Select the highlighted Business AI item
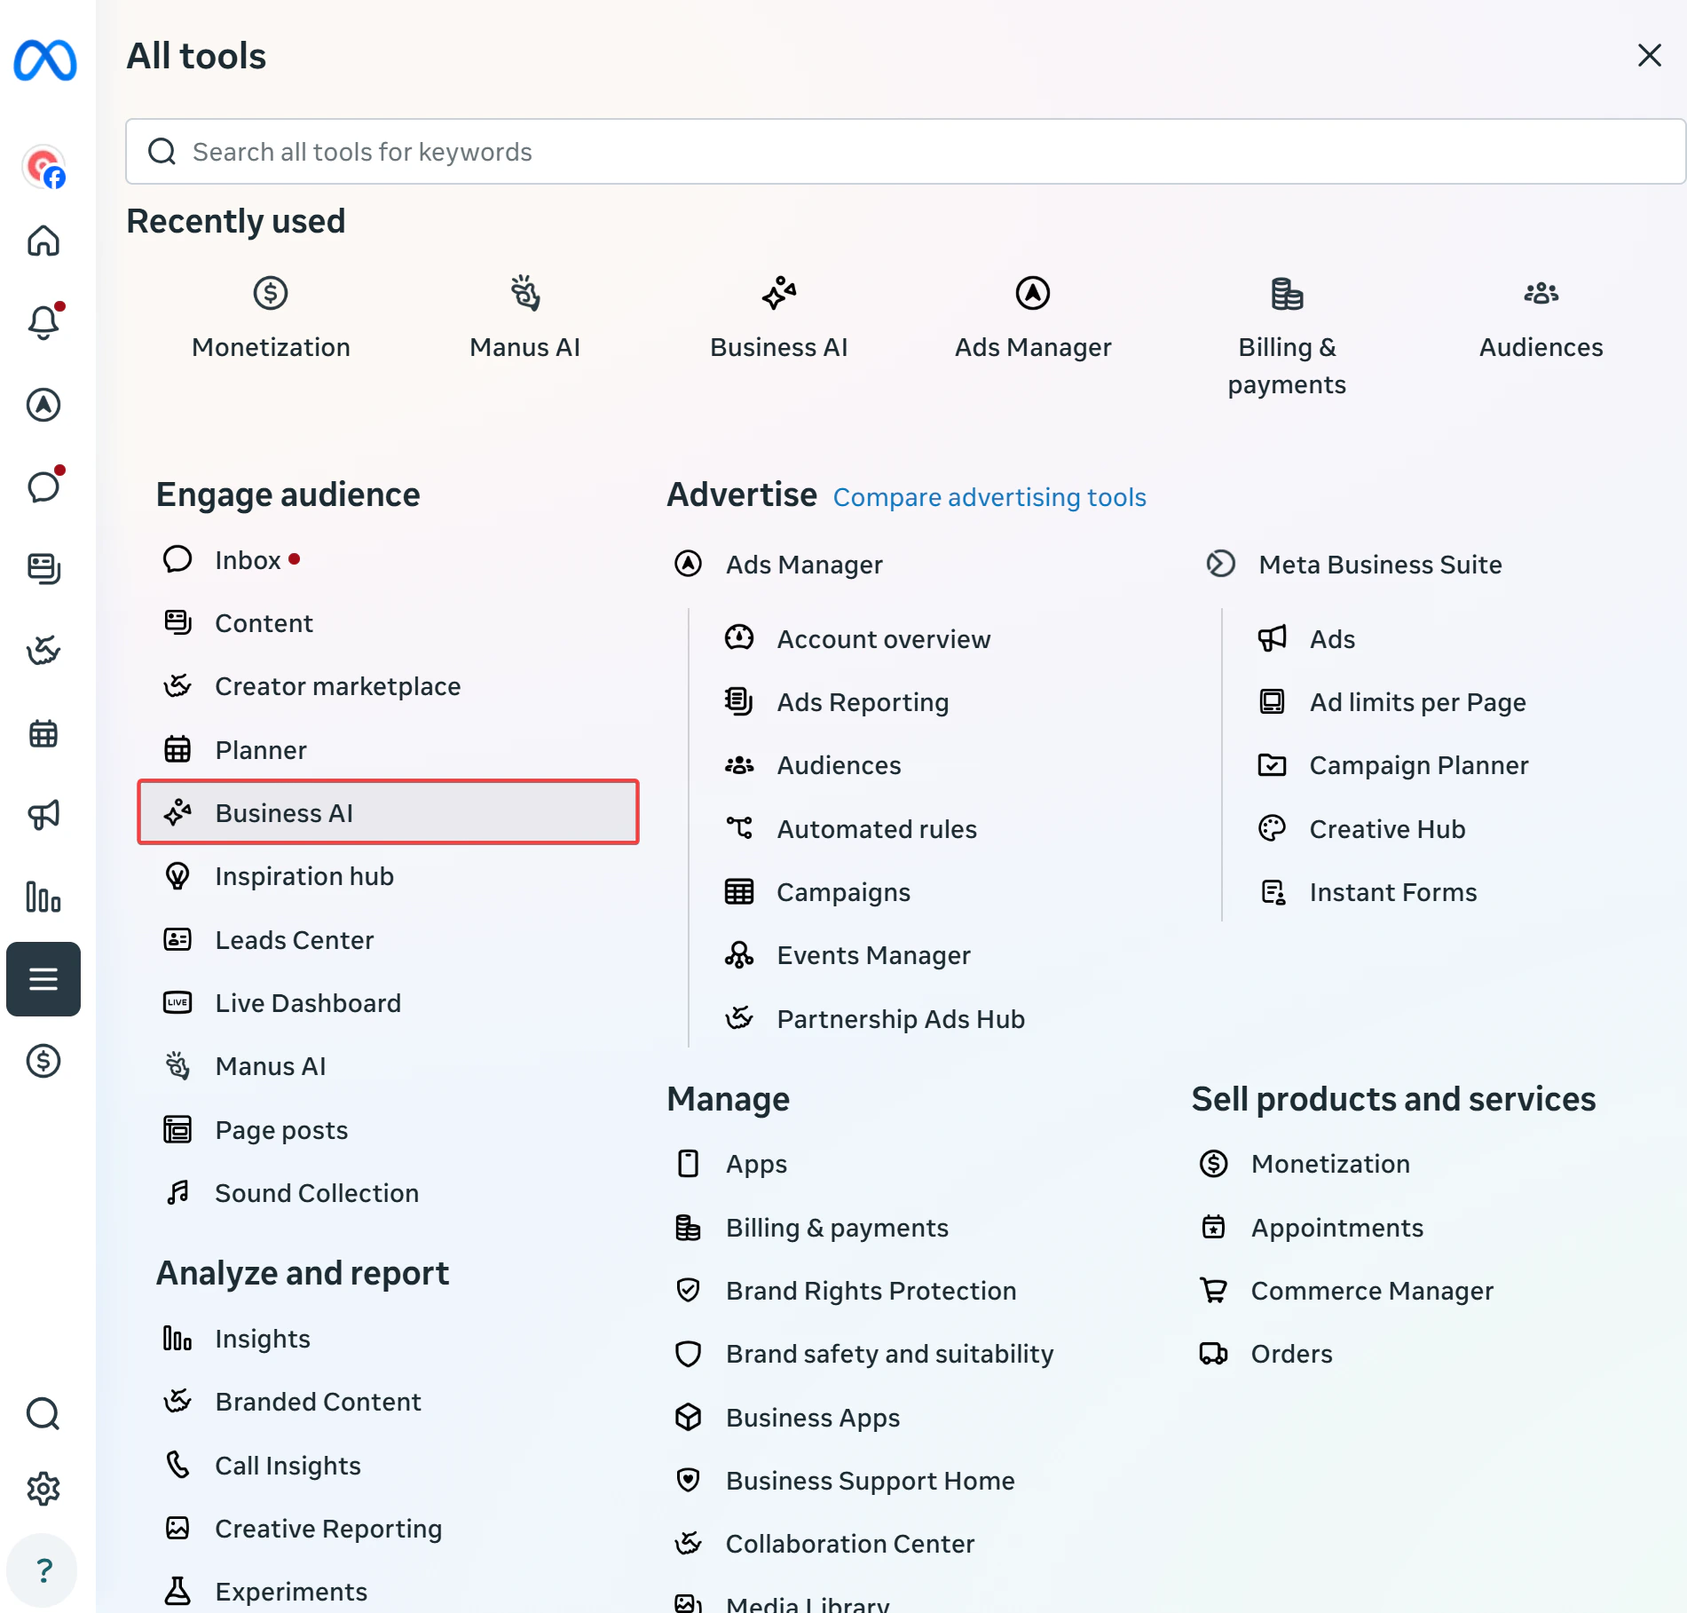This screenshot has width=1687, height=1613. 388,812
